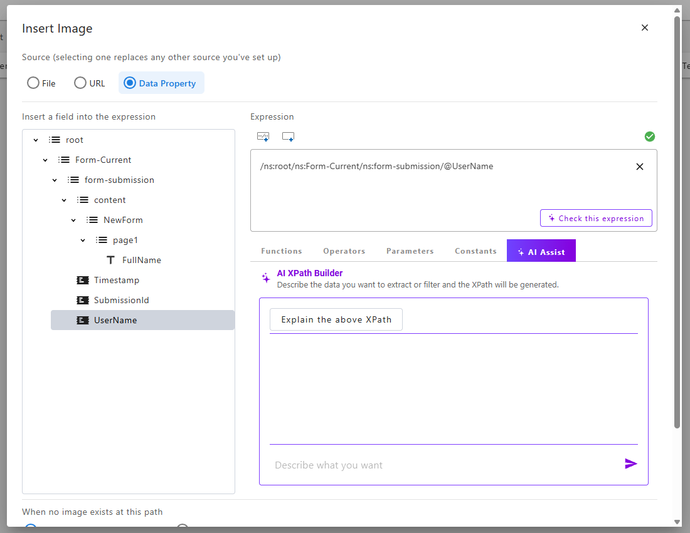690x533 pixels.
Task: Collapse the Form-Current node
Action: tap(45, 160)
